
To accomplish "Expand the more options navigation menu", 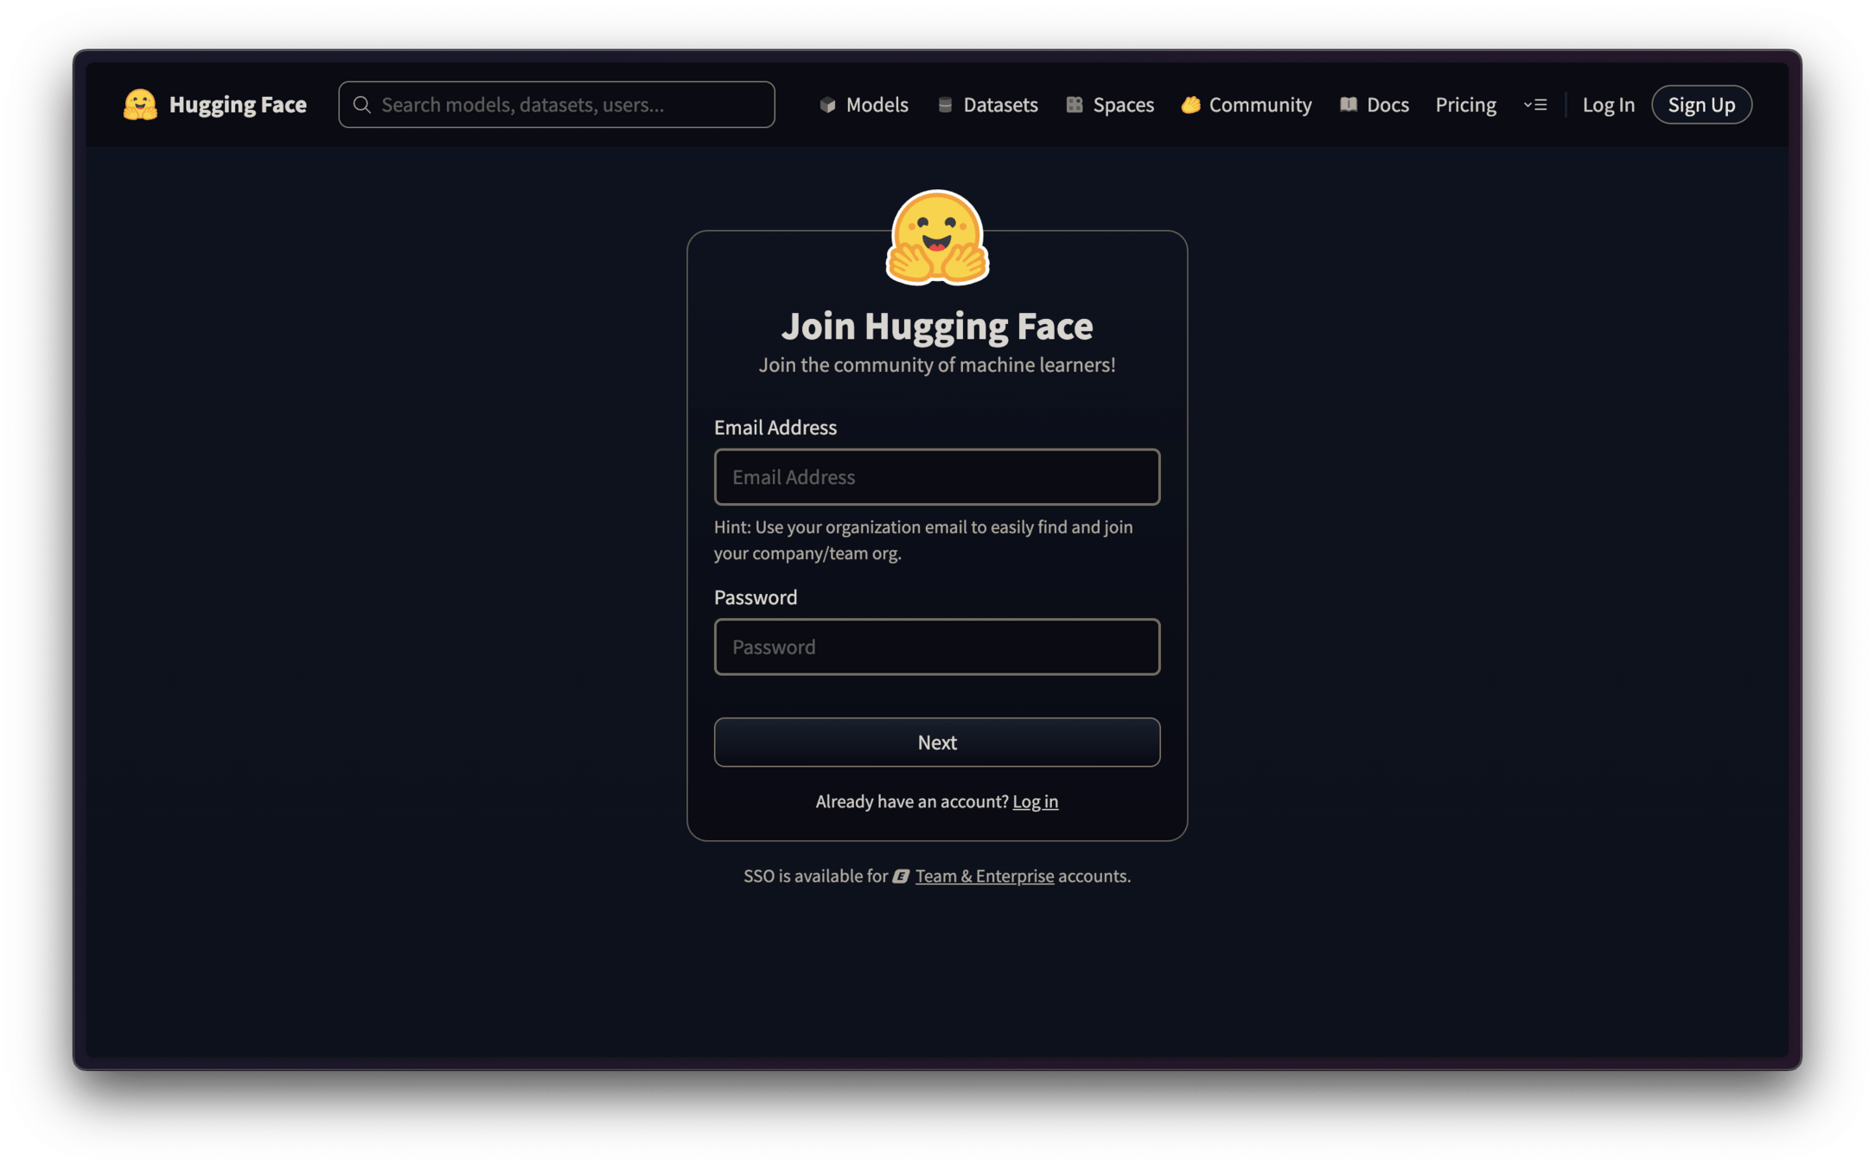I will pyautogui.click(x=1535, y=105).
